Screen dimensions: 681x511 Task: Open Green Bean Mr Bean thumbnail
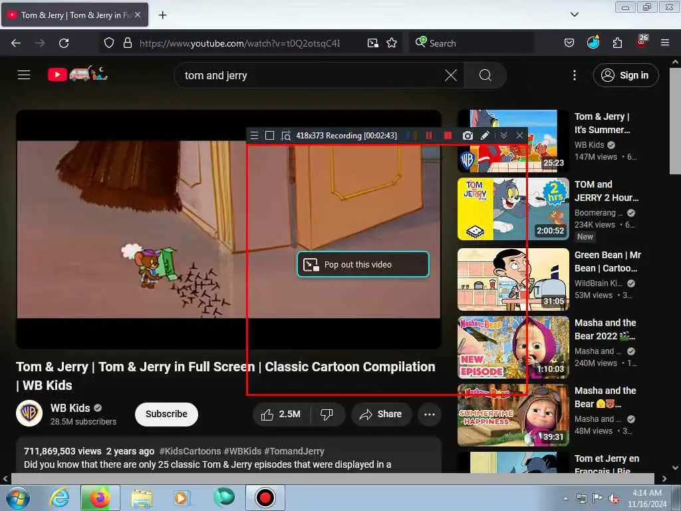point(513,279)
